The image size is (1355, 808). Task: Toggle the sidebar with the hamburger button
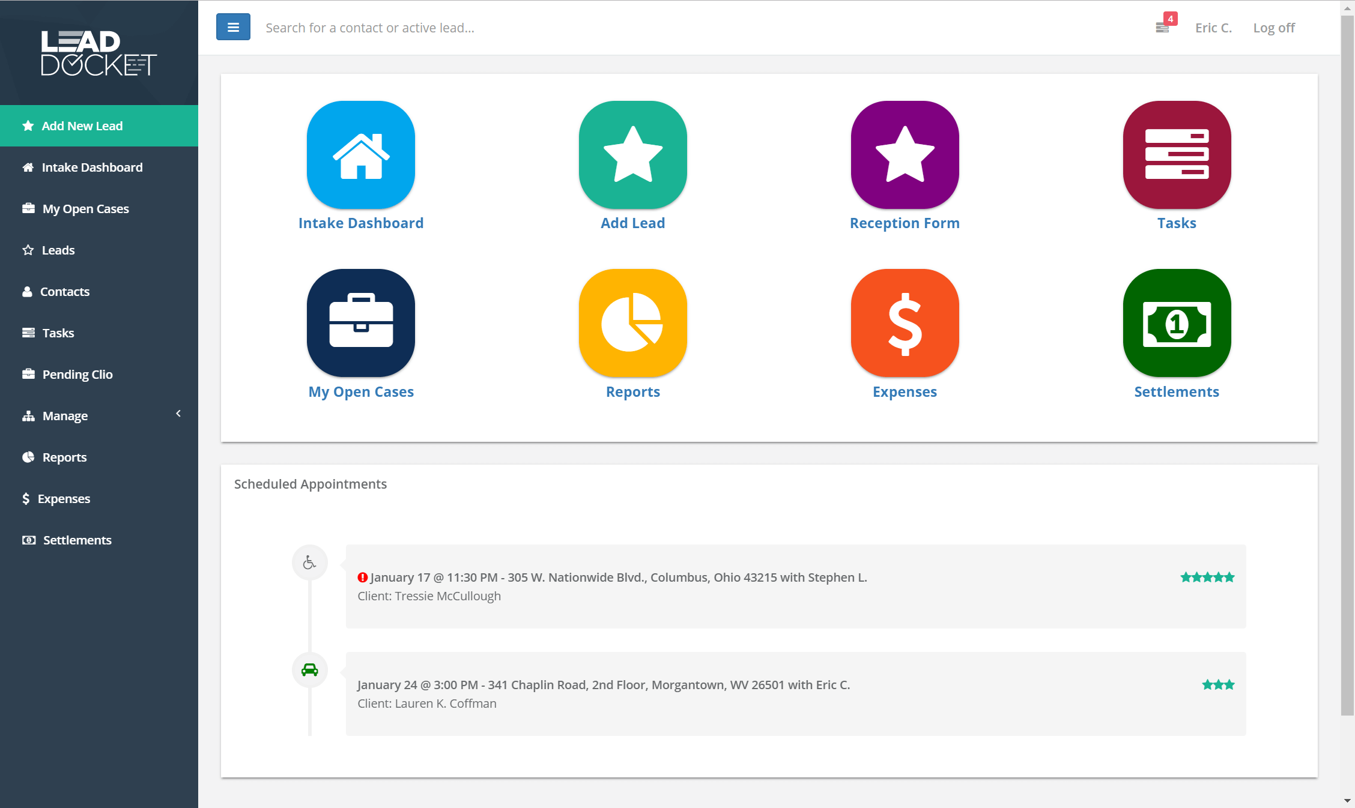(x=233, y=27)
